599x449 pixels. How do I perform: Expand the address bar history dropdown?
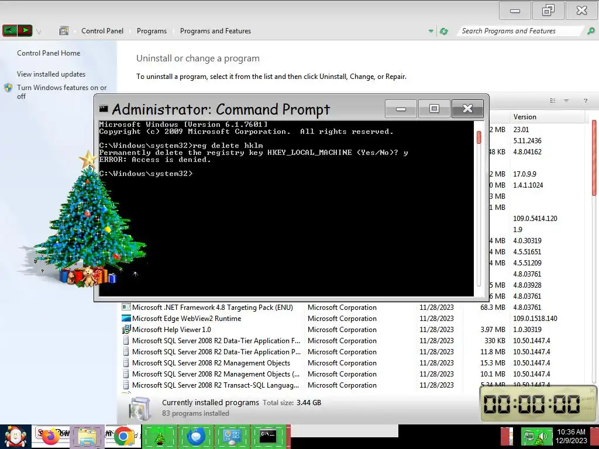pyautogui.click(x=431, y=32)
